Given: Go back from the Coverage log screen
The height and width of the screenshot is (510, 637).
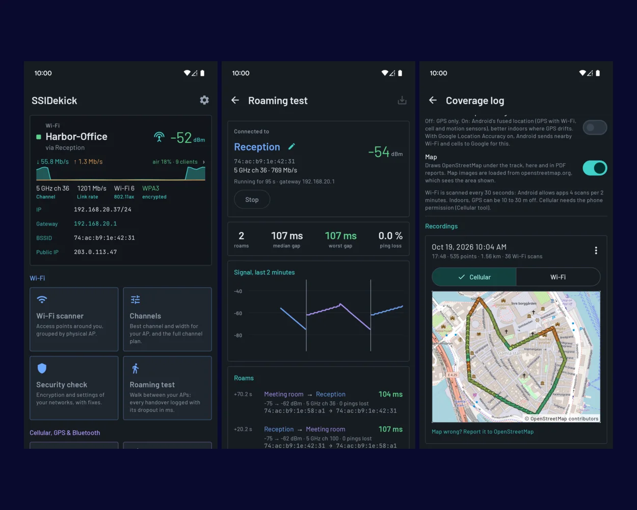Looking at the screenshot, I should tap(433, 100).
